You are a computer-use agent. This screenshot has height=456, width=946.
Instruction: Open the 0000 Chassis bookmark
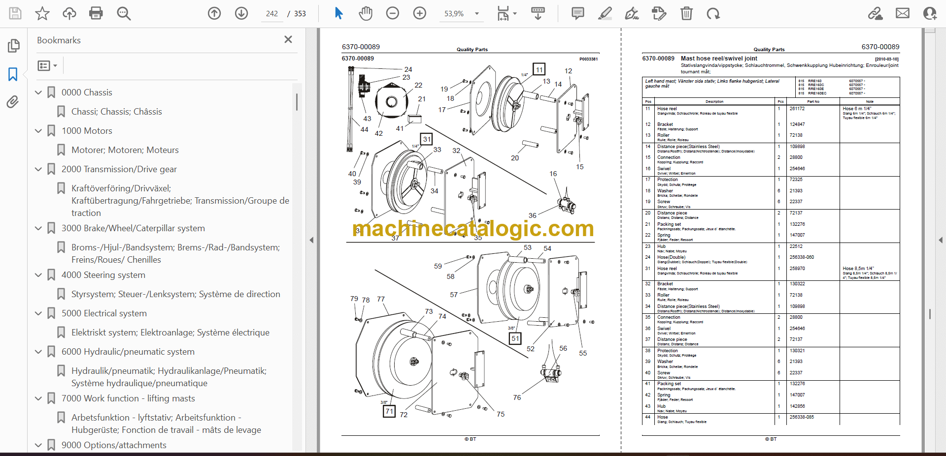[87, 92]
